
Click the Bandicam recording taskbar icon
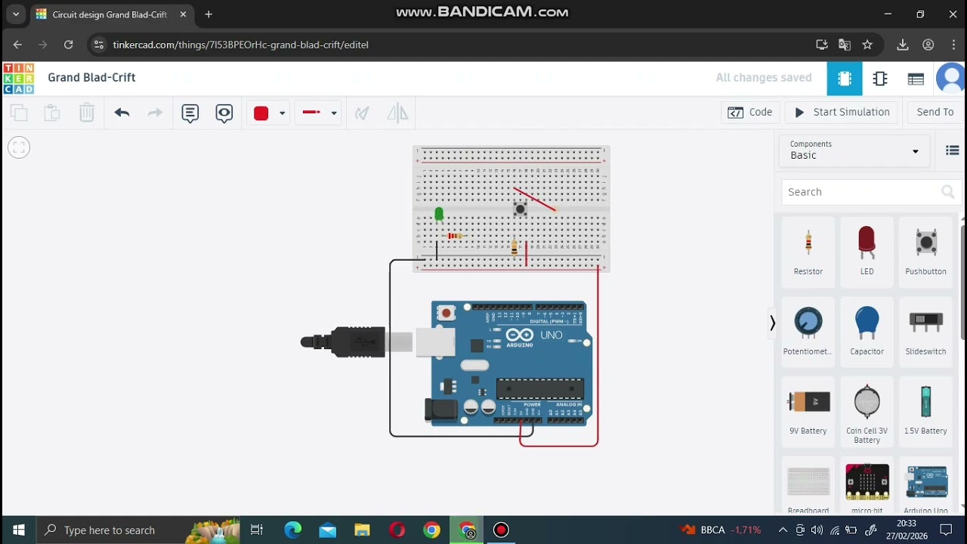coord(501,530)
